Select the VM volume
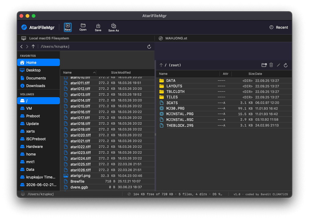Viewport: 309px width, 220px height. pos(38,108)
